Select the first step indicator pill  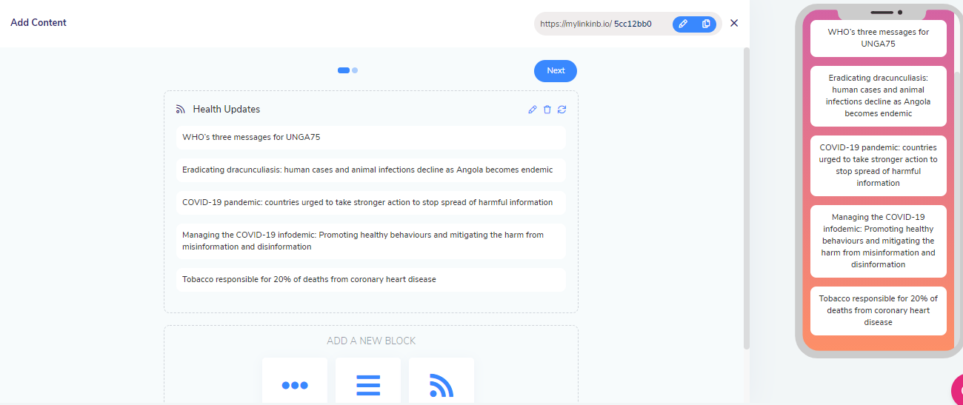[x=344, y=70]
